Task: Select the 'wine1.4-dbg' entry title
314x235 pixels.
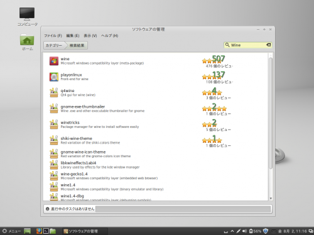Action: (72, 196)
